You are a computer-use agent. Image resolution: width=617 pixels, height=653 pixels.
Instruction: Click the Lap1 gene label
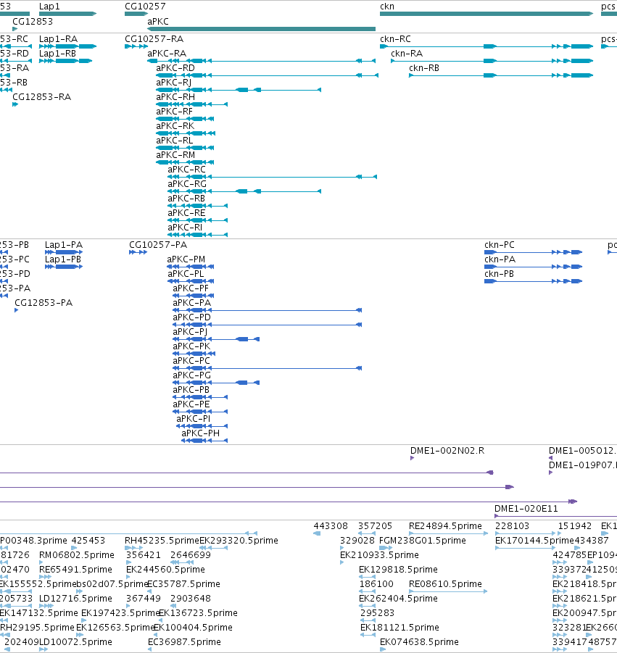click(x=49, y=7)
